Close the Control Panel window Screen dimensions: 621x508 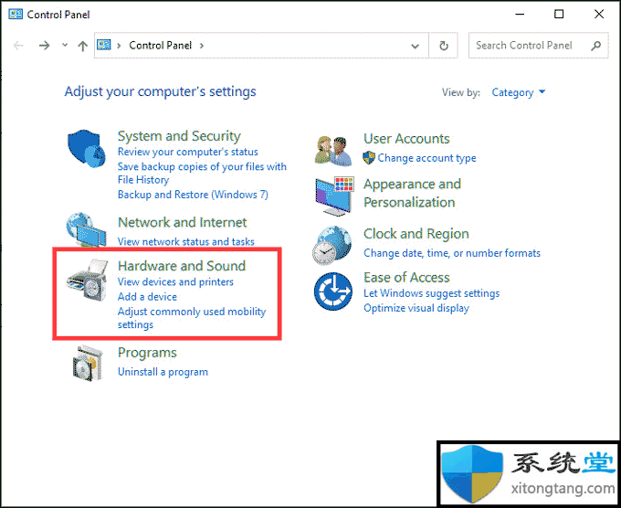tap(599, 15)
